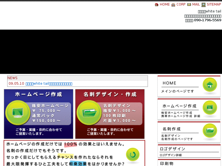Click 格安ホームページ作成 sidebar description
The height and width of the screenshot is (166, 222).
coord(177,113)
